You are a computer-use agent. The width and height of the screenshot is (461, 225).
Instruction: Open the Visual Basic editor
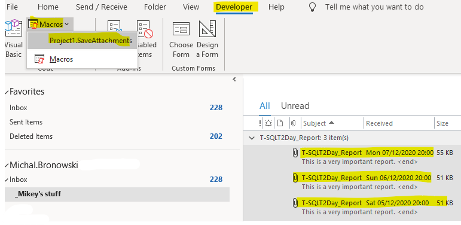pos(13,38)
